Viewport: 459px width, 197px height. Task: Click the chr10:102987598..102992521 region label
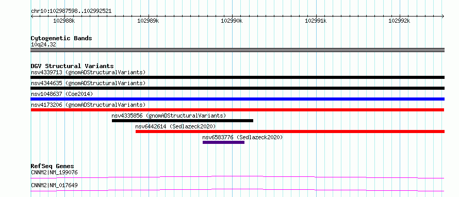tap(71, 11)
